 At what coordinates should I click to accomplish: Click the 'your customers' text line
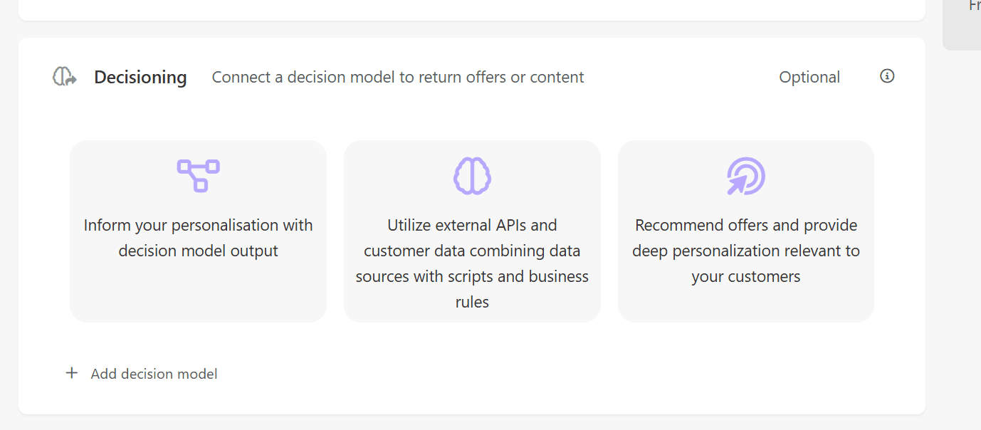coord(745,276)
